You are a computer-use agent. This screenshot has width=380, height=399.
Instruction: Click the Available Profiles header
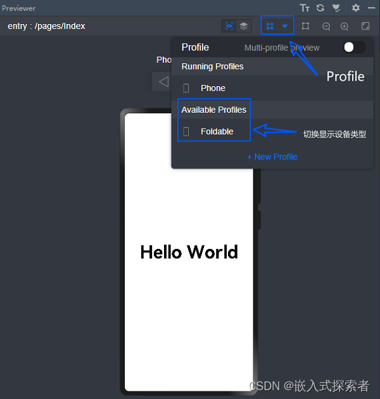pos(214,110)
